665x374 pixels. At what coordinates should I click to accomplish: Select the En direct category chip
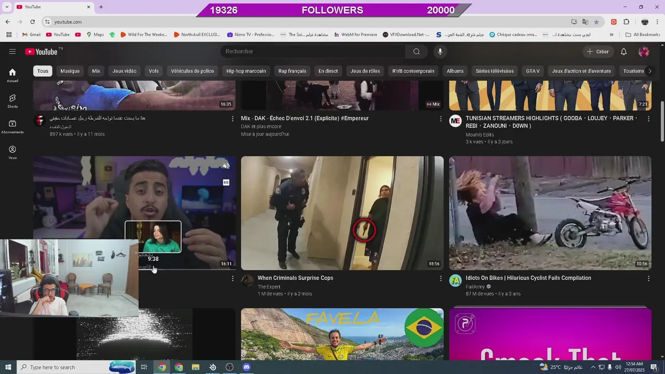328,71
